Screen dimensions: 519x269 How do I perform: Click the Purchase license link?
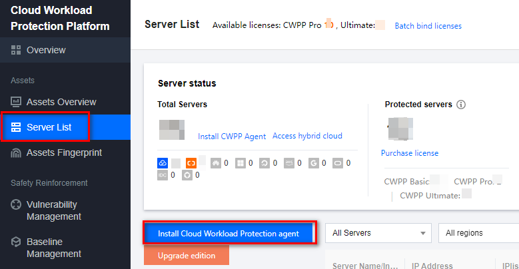coord(410,153)
